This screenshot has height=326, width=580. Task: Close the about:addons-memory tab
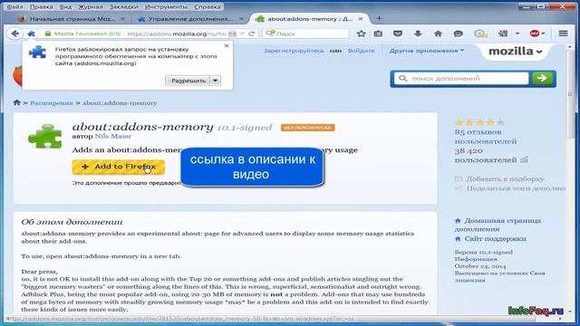coord(361,18)
